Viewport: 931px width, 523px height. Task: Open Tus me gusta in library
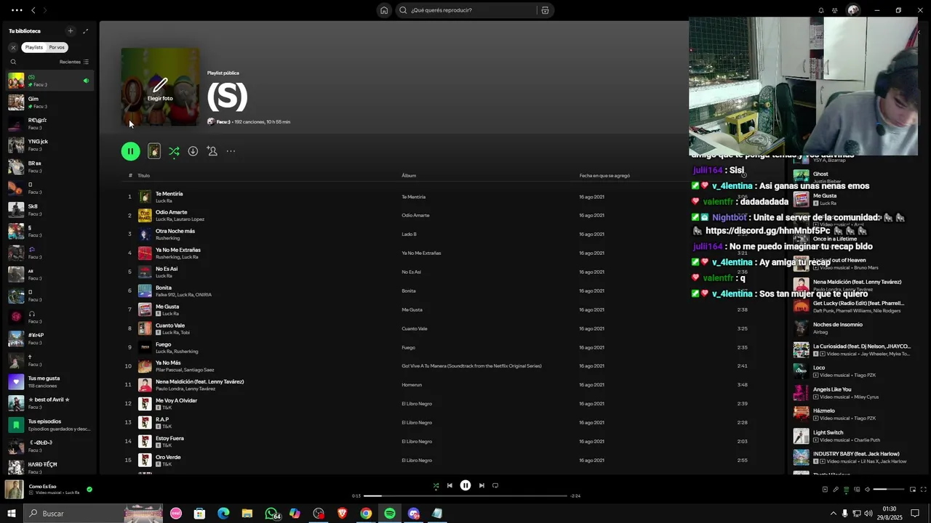tap(49, 381)
